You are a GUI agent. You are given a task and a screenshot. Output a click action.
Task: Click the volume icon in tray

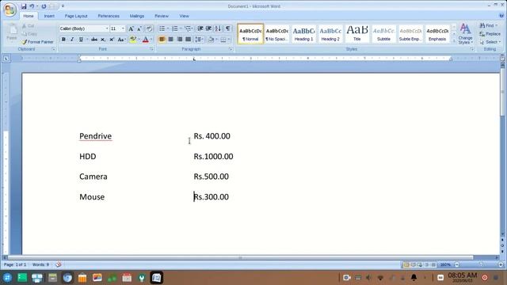(x=368, y=278)
